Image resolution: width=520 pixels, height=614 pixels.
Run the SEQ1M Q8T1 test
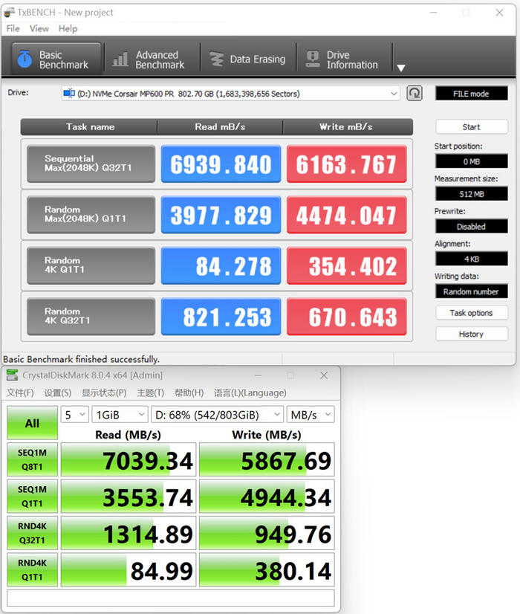pos(32,459)
